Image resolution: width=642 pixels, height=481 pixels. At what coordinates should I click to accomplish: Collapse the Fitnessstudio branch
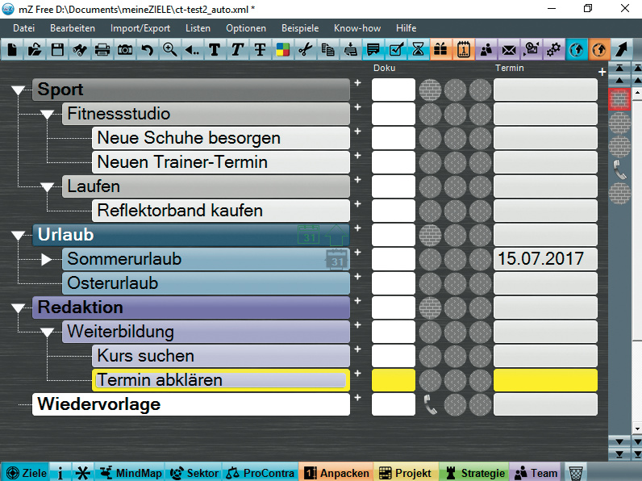[x=48, y=115]
